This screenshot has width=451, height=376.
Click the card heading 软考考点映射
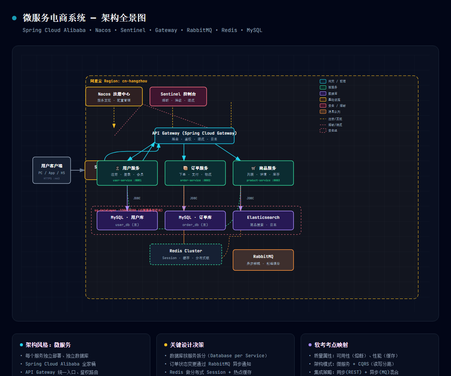tap(331, 345)
